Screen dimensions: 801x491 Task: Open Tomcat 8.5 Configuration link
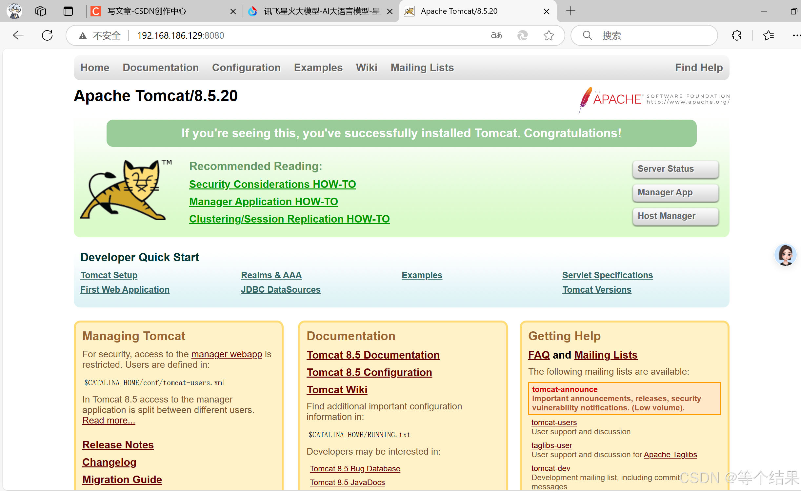(369, 372)
